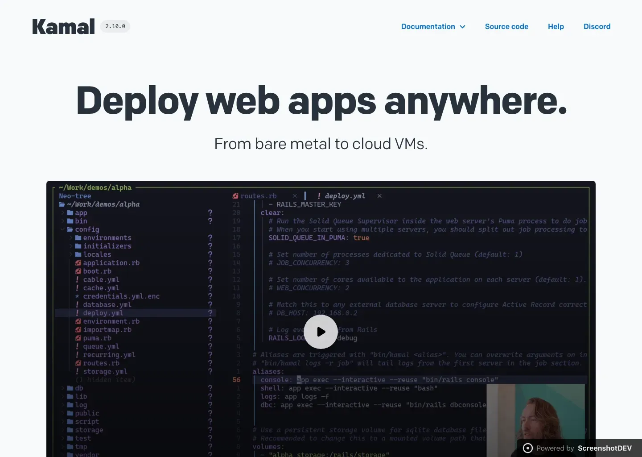
Task: Click puma.rb in the file tree
Action: tap(97, 338)
